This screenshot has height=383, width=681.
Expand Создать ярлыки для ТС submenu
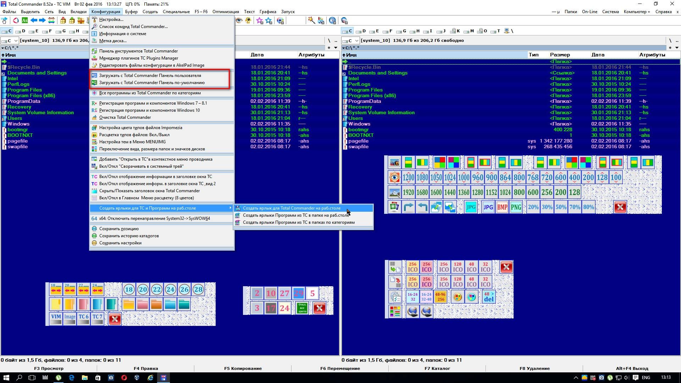(x=162, y=208)
